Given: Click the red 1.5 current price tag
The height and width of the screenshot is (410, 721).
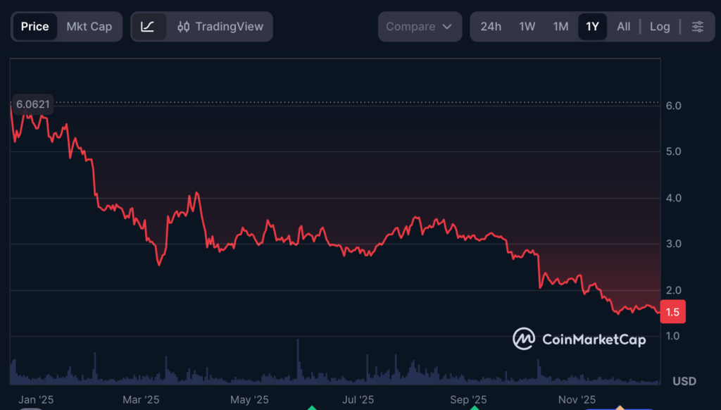Looking at the screenshot, I should pos(673,311).
